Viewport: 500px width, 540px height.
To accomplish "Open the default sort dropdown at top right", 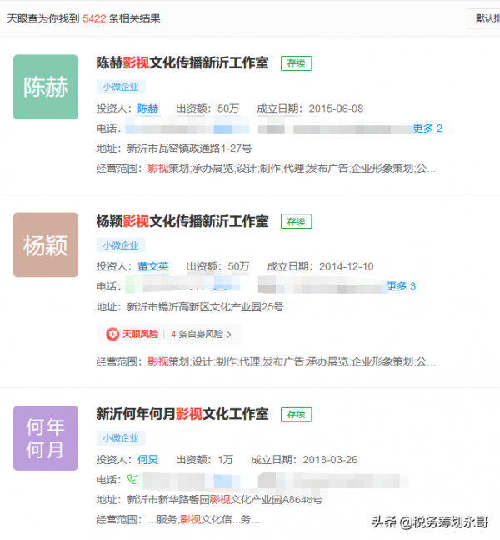I will tap(483, 18).
